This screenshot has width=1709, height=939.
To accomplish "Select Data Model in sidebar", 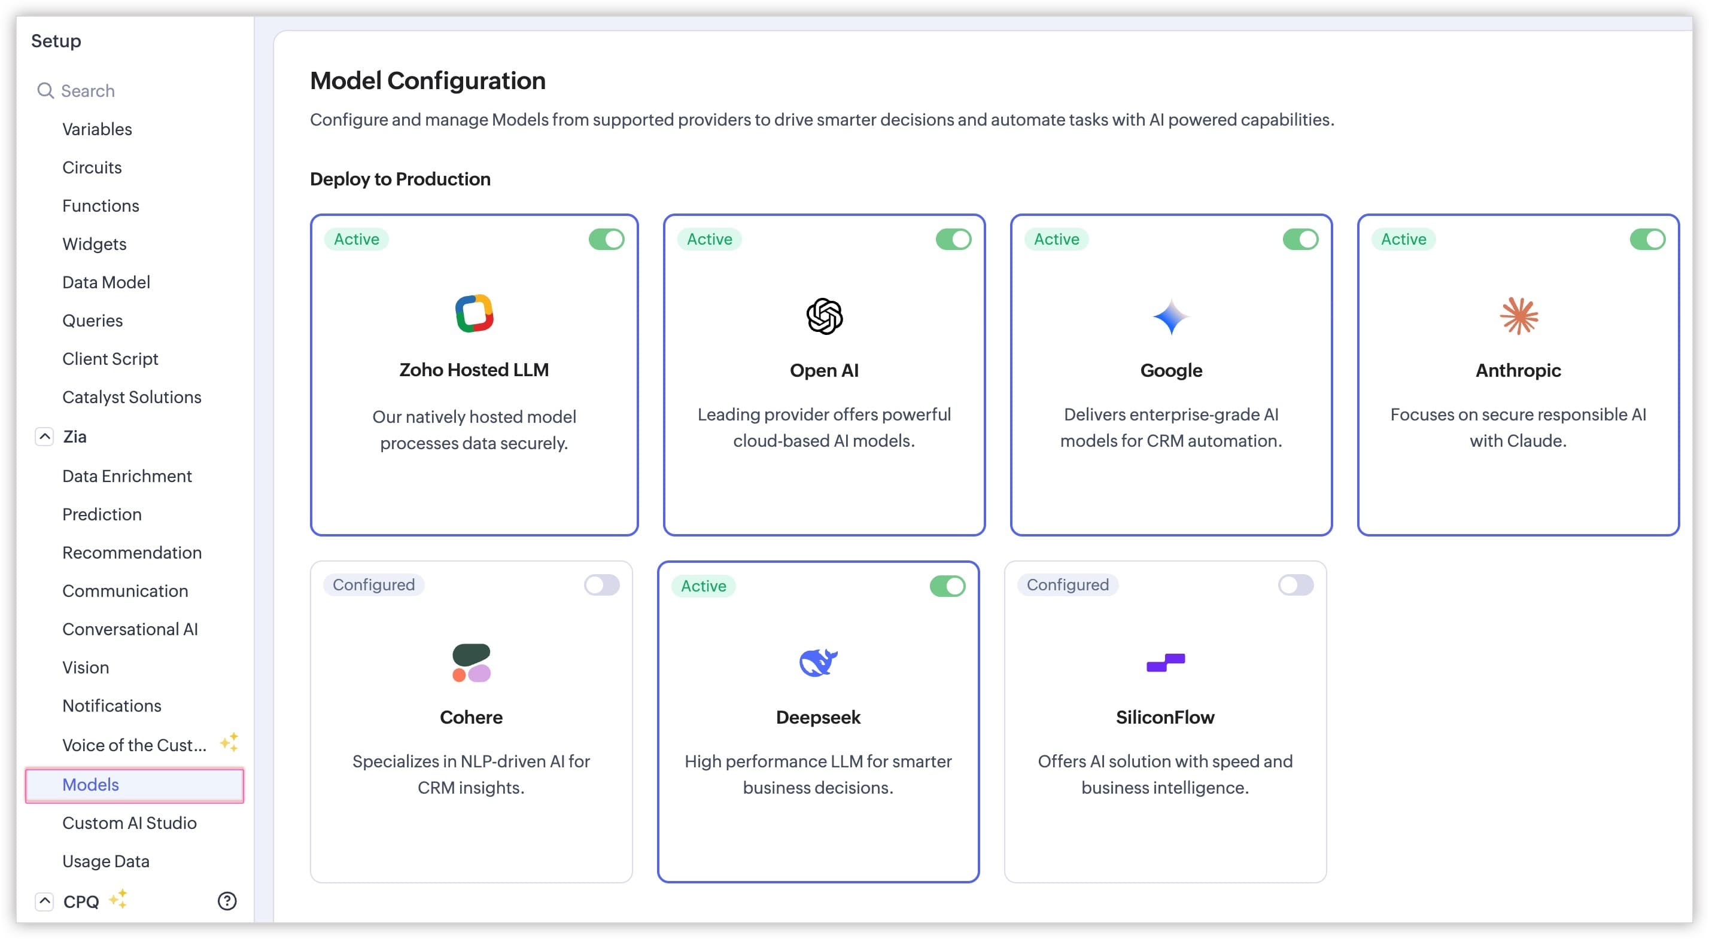I will (106, 282).
